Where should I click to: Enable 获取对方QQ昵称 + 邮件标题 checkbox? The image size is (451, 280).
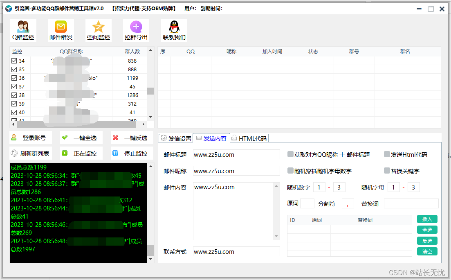[x=290, y=154]
